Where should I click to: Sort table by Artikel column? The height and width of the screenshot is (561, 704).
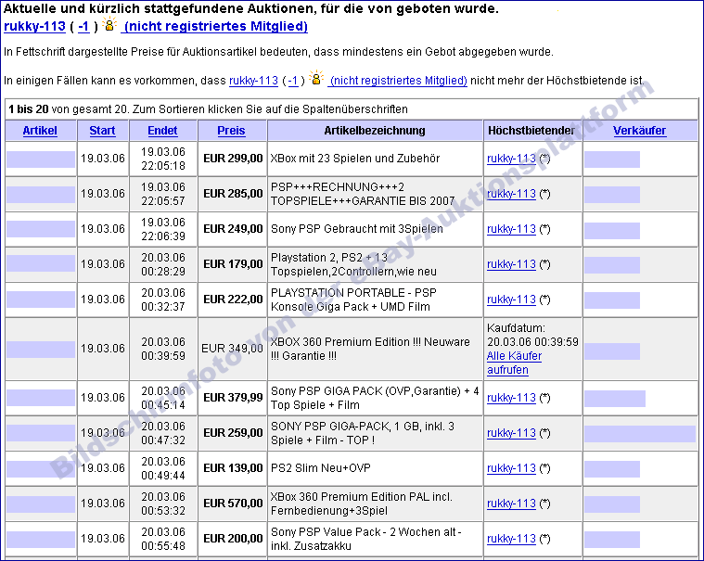click(40, 131)
